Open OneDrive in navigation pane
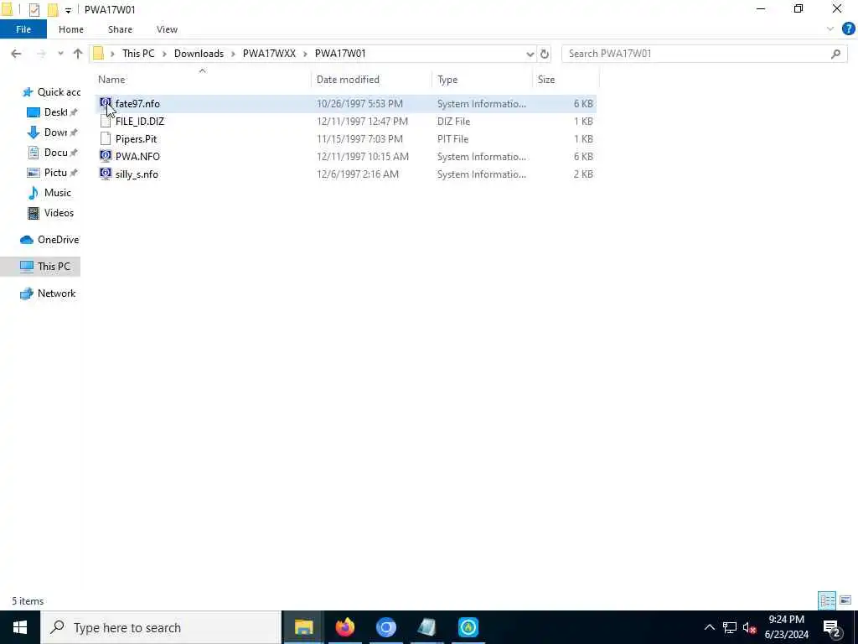This screenshot has width=858, height=644. pyautogui.click(x=49, y=239)
